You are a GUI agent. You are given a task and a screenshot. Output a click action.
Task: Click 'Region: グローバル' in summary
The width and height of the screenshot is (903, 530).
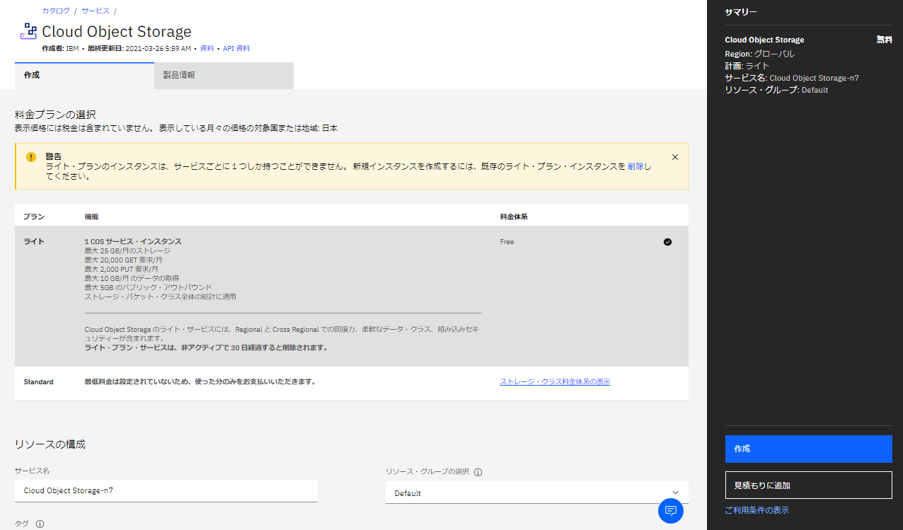[x=759, y=54]
